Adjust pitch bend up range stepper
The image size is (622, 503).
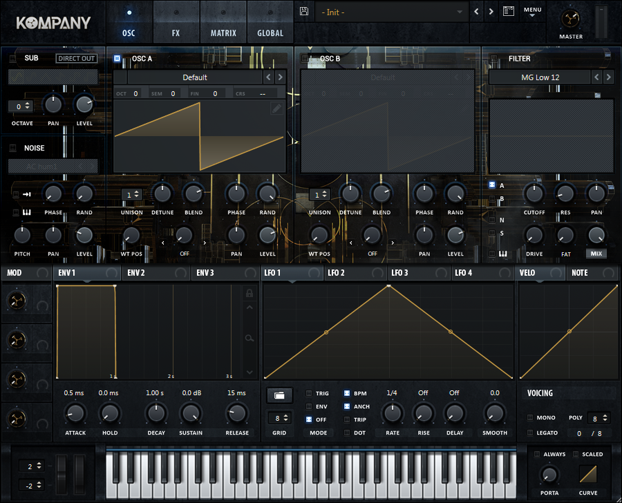click(x=31, y=466)
